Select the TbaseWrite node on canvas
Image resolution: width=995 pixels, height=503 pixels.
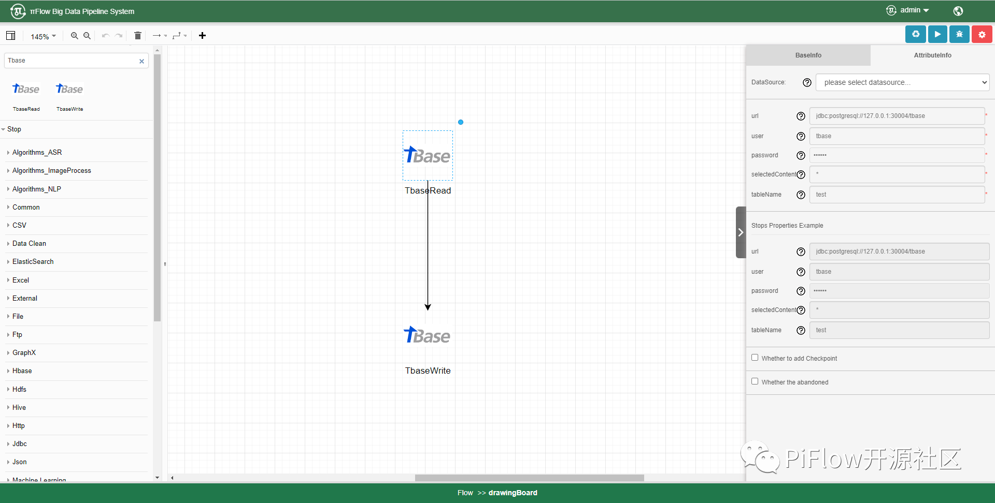tap(428, 336)
